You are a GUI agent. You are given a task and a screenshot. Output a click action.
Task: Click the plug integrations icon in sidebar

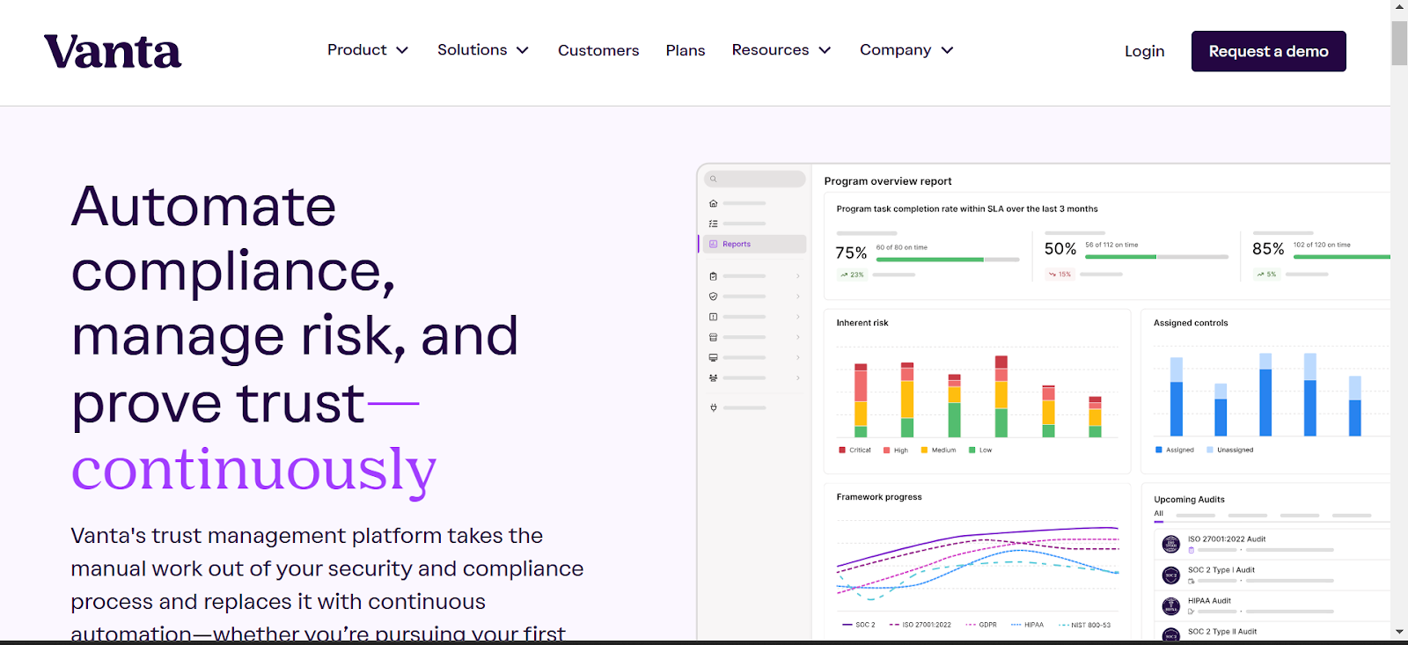click(713, 407)
